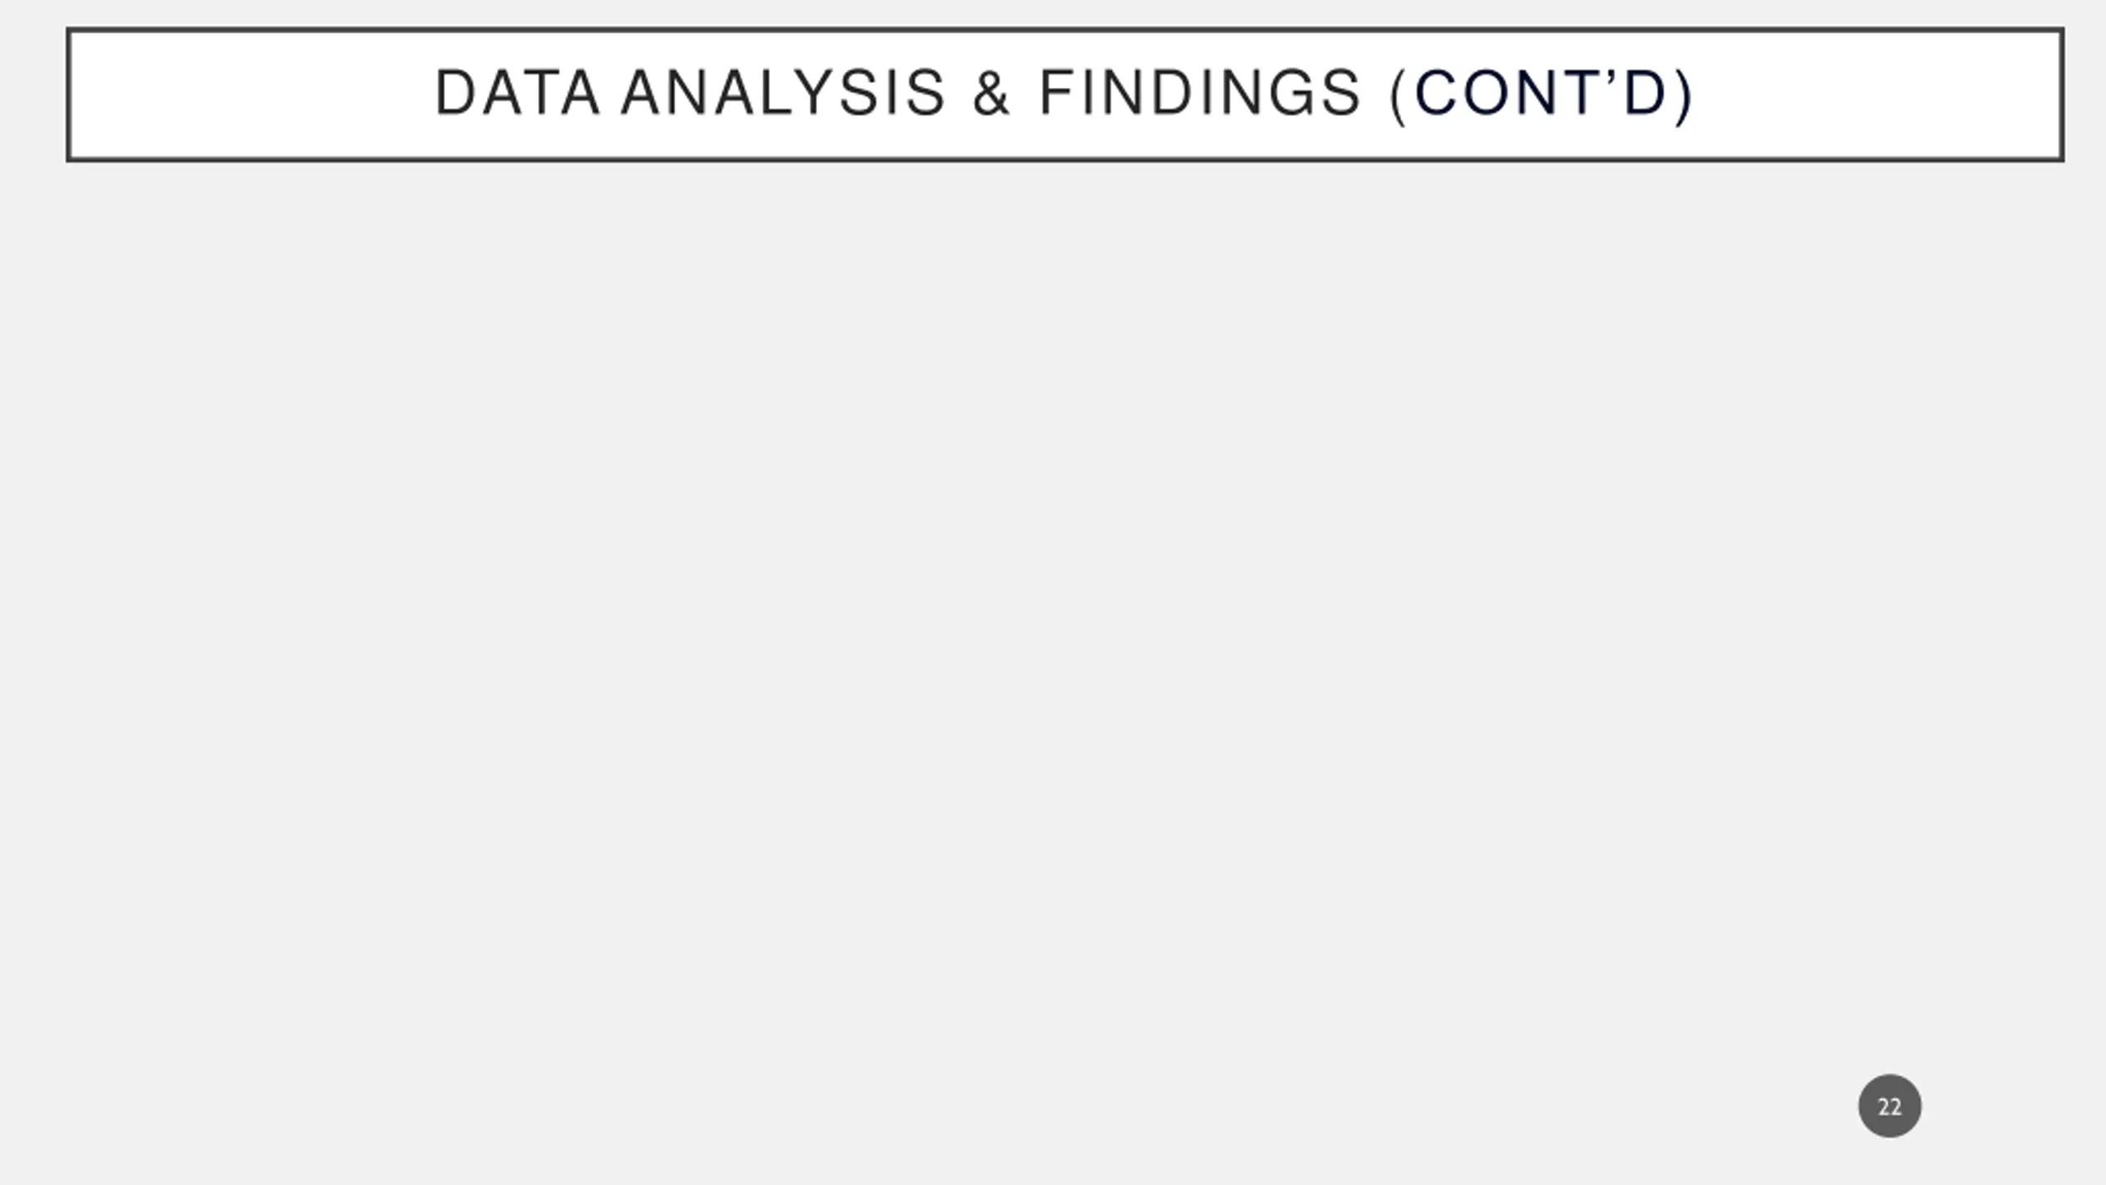Select the title box top border

1065,30
